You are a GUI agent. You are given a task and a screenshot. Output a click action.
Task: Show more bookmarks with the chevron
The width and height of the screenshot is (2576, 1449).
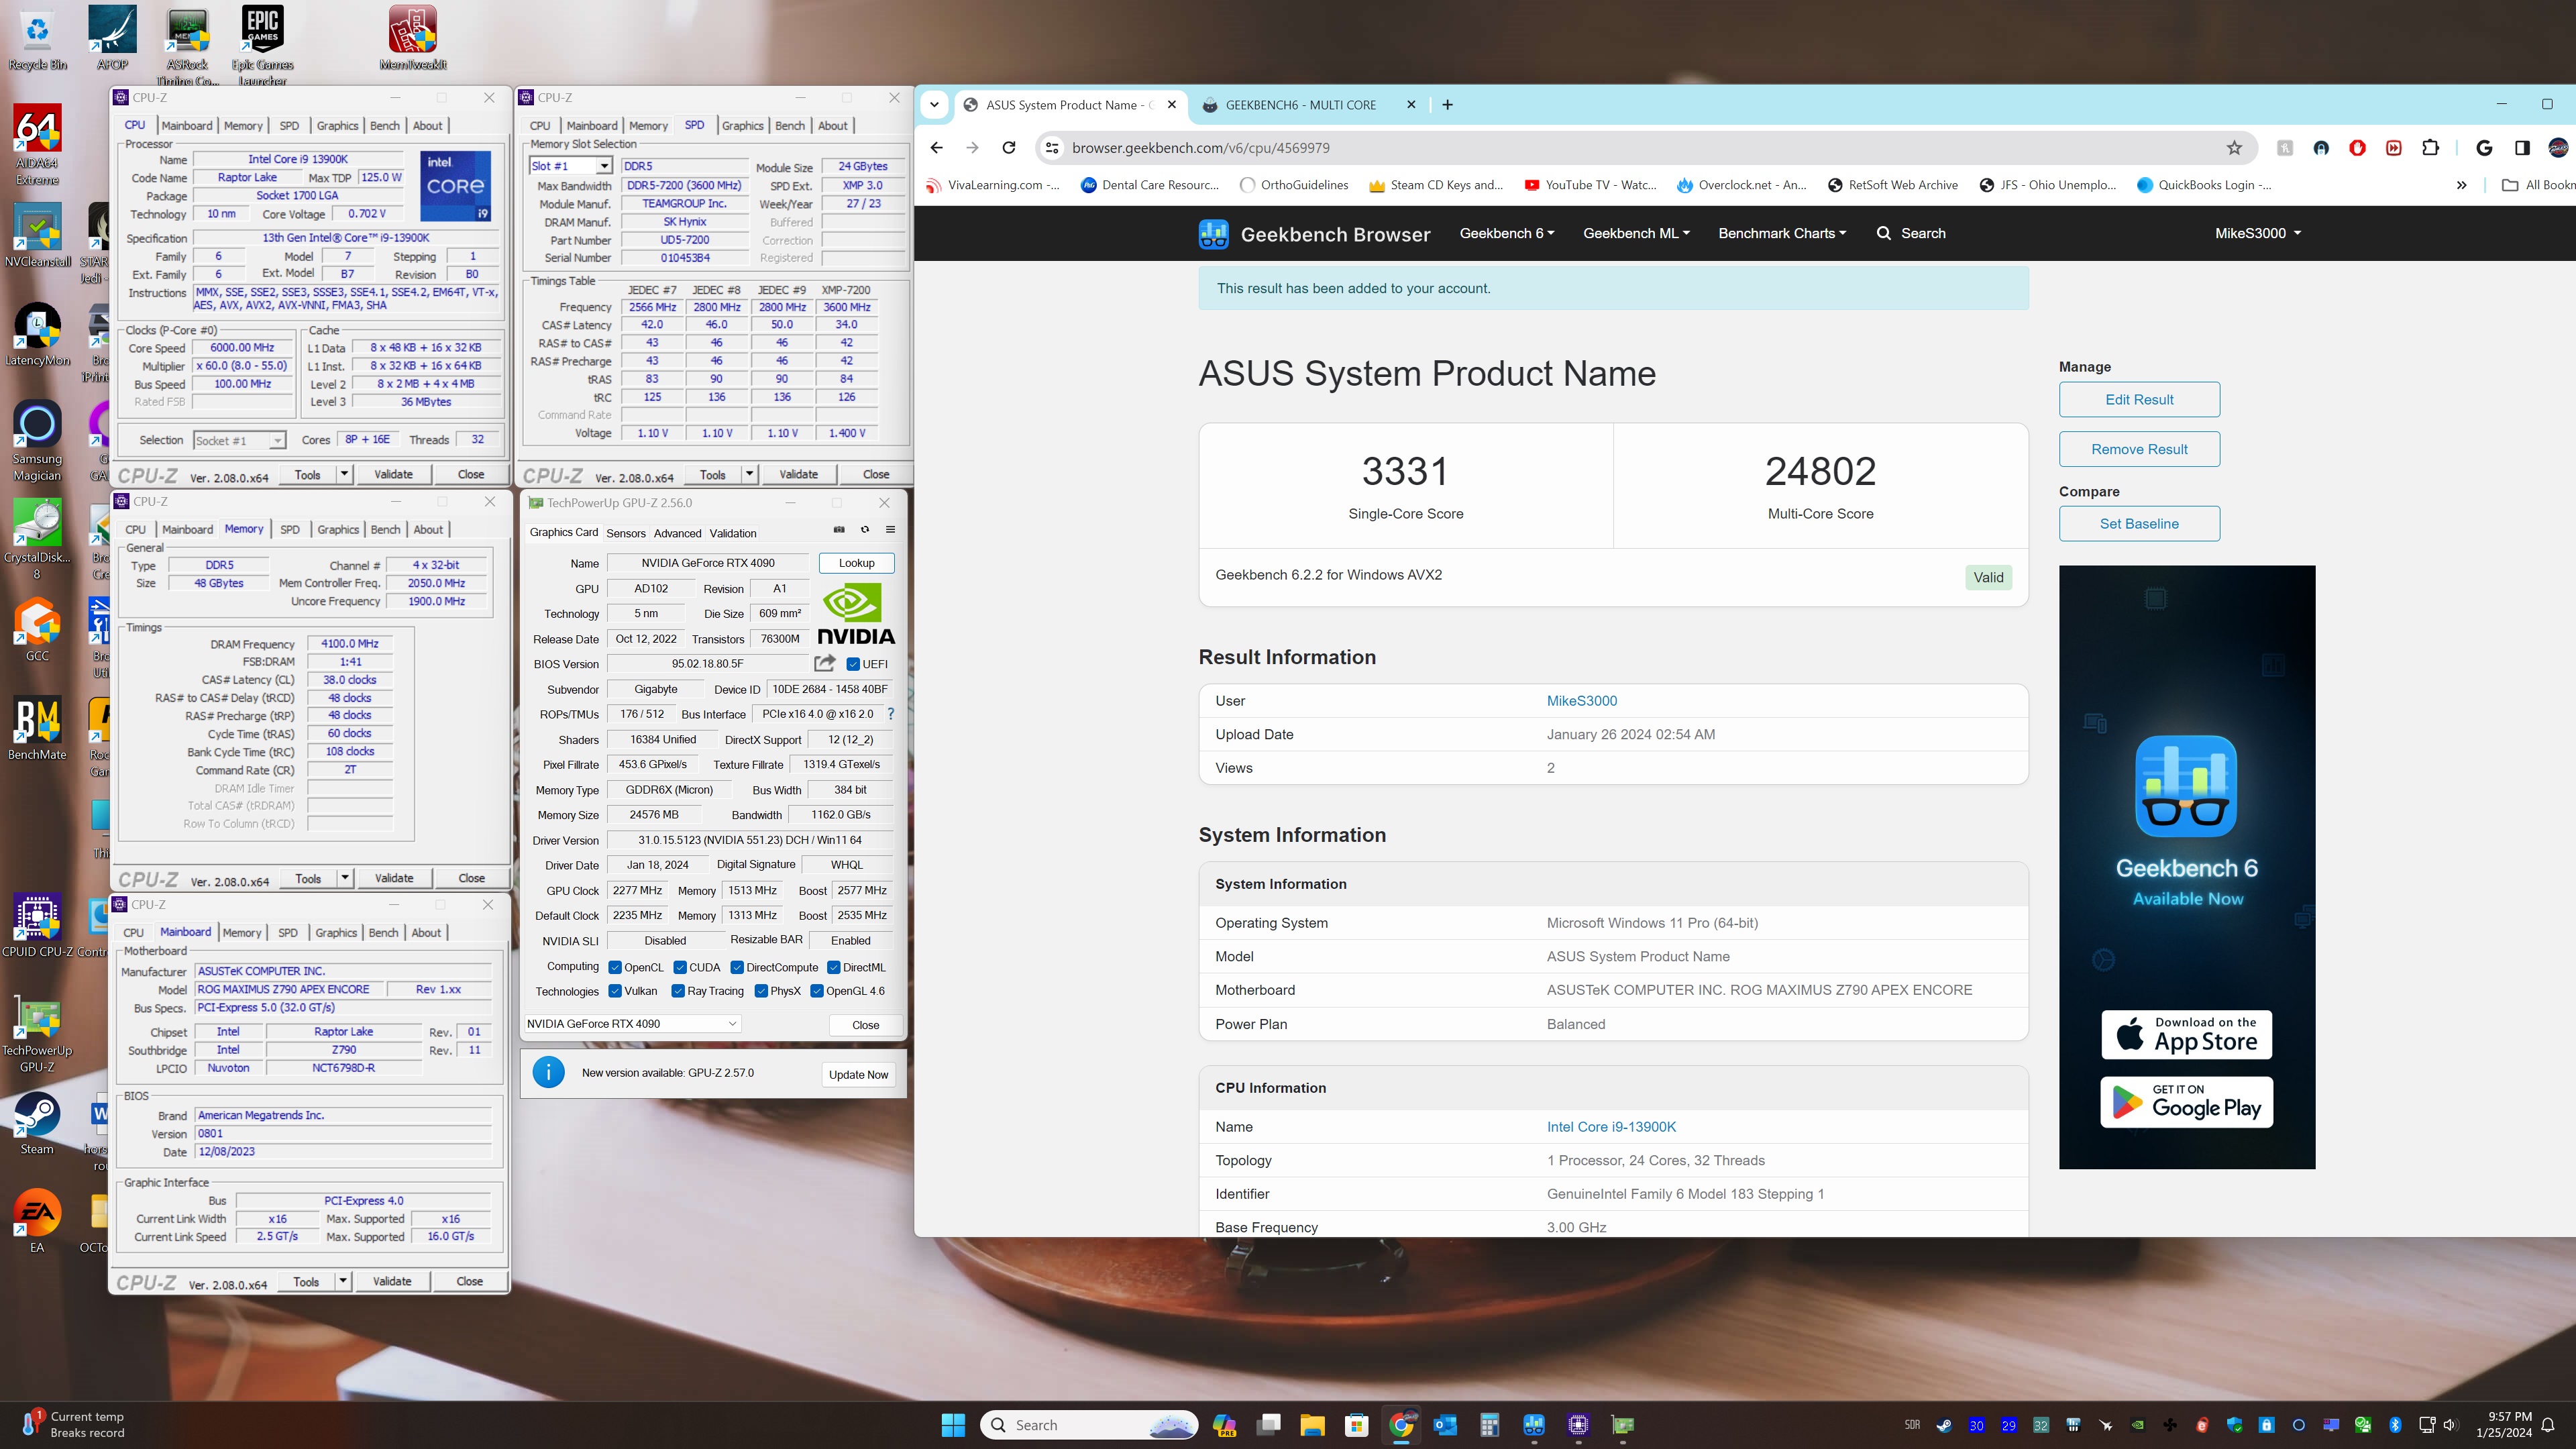(2461, 185)
